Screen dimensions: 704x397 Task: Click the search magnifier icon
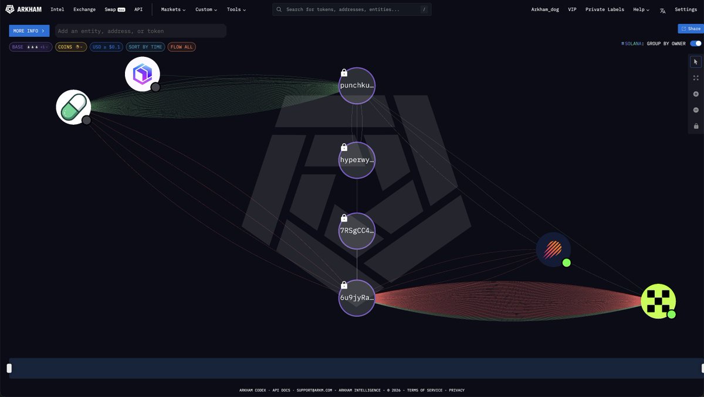tap(279, 10)
